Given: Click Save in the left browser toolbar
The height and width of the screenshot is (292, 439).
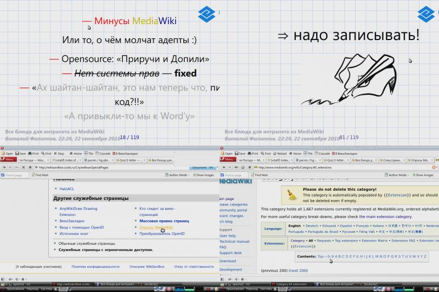Looking at the screenshot, I should click(x=21, y=153).
